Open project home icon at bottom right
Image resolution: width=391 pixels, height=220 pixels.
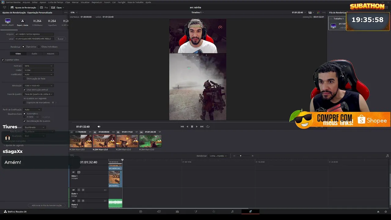(378, 211)
